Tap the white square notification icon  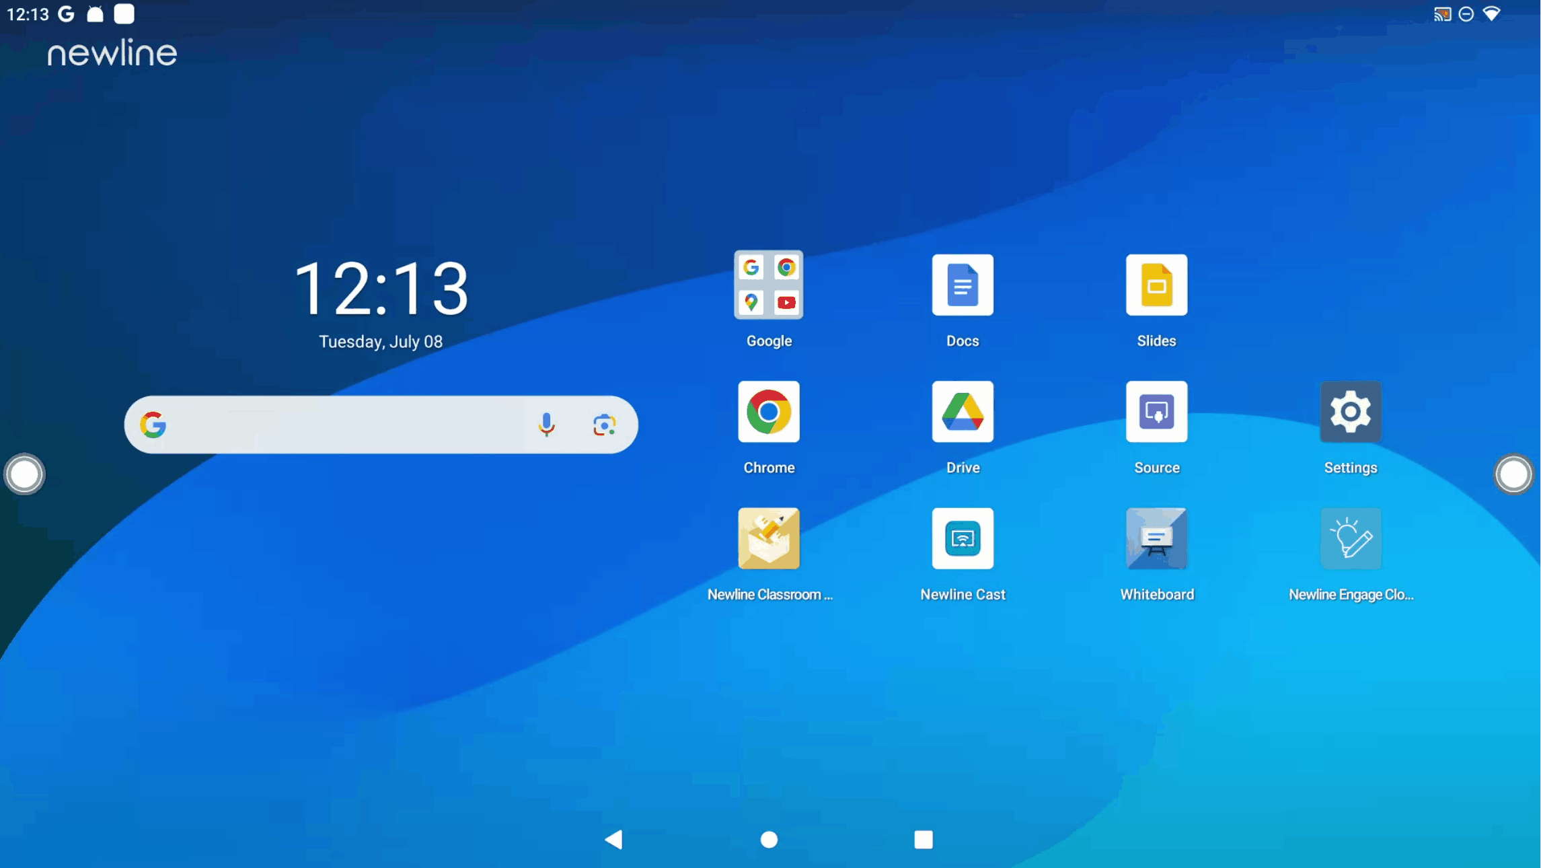(124, 14)
